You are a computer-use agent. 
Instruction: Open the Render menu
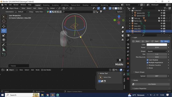[16, 5]
